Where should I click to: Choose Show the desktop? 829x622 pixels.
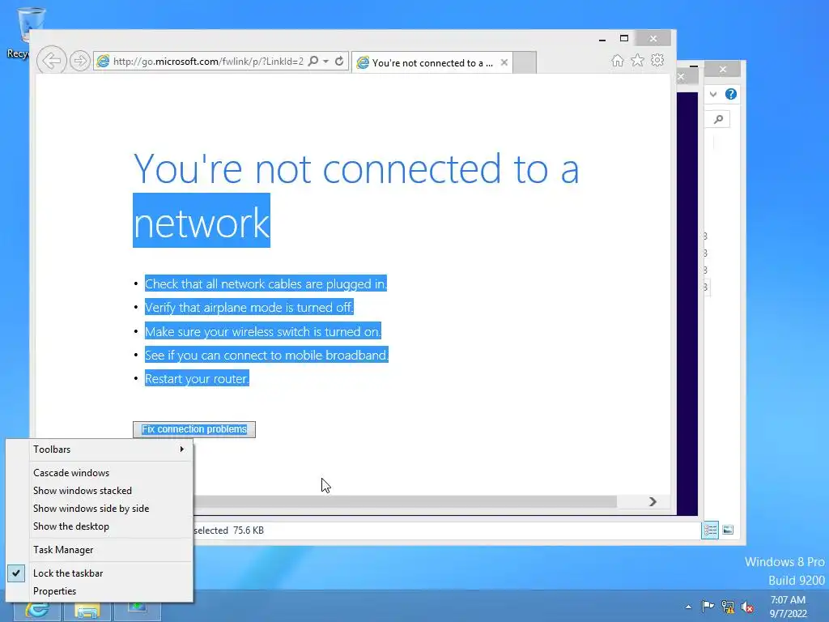point(71,526)
